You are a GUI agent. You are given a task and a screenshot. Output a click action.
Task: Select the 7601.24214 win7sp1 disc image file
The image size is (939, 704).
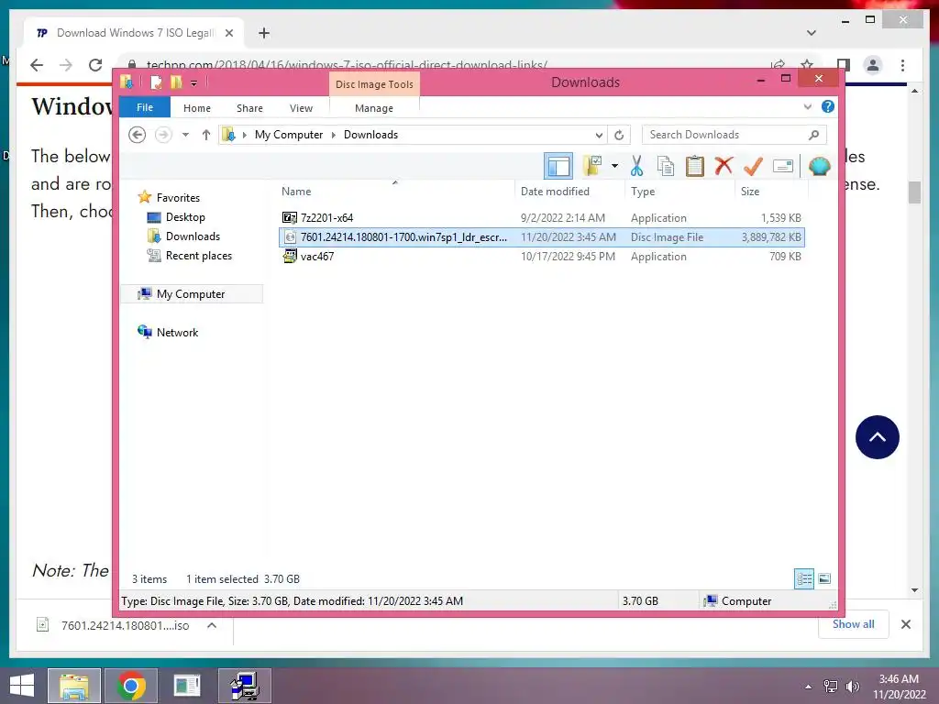point(541,237)
